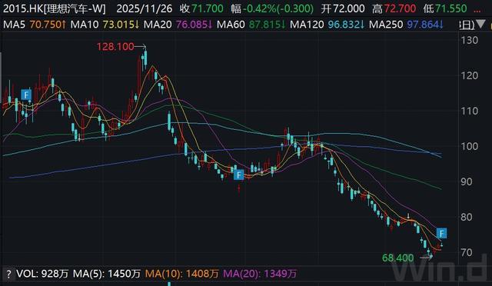Click the 90 price axis label
This screenshot has height=286, width=492.
[x=467, y=181]
